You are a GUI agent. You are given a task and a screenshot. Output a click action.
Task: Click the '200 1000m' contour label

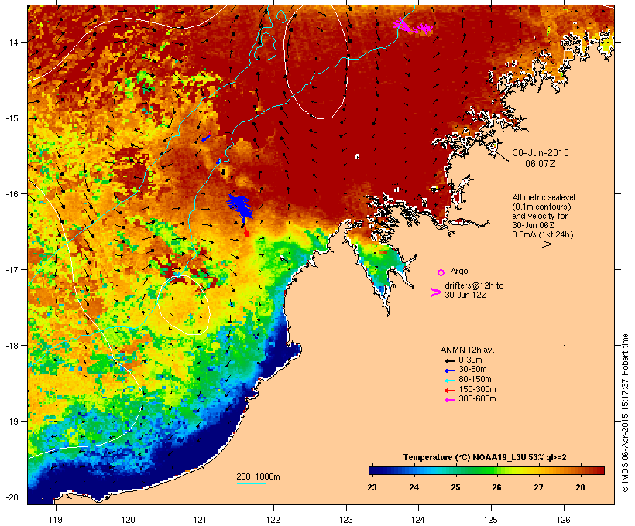coord(258,476)
